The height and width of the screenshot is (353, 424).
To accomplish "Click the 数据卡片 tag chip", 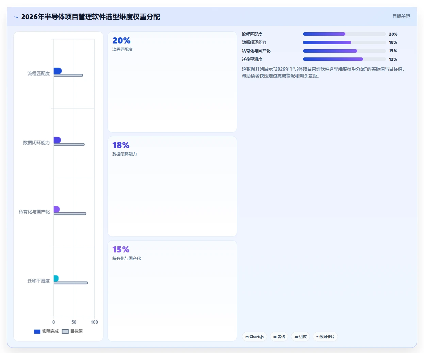I will click(325, 337).
